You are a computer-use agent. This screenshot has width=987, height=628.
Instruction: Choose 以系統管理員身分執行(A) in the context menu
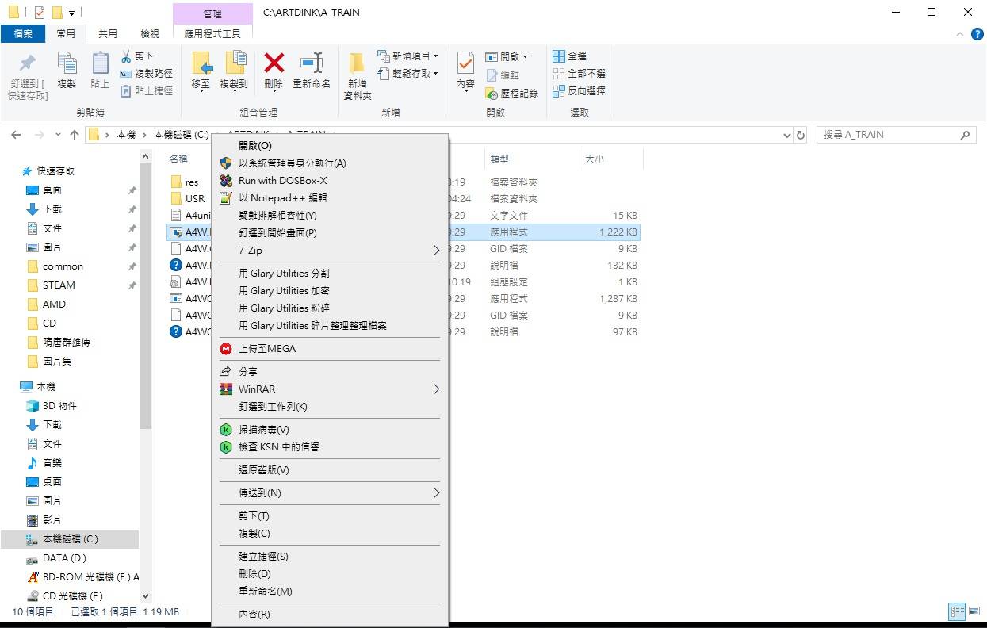[330, 163]
